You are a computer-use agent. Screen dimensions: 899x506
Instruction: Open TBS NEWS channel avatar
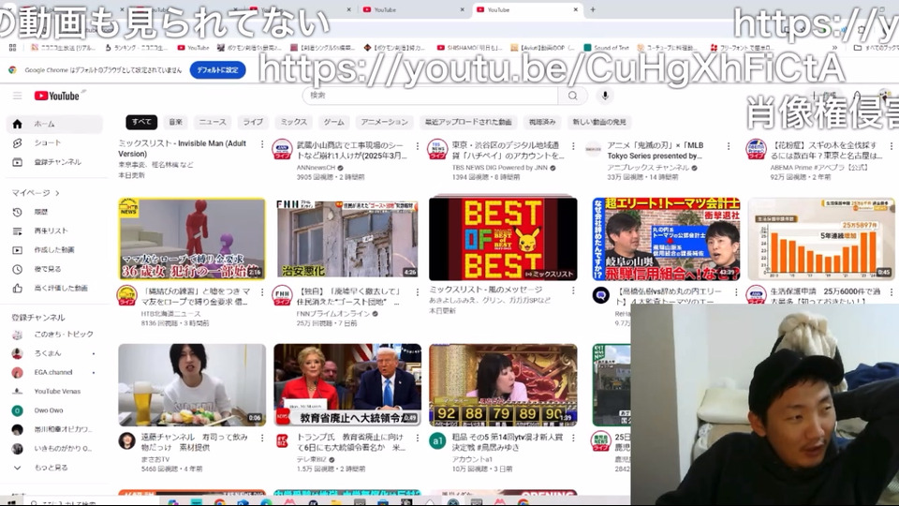437,149
